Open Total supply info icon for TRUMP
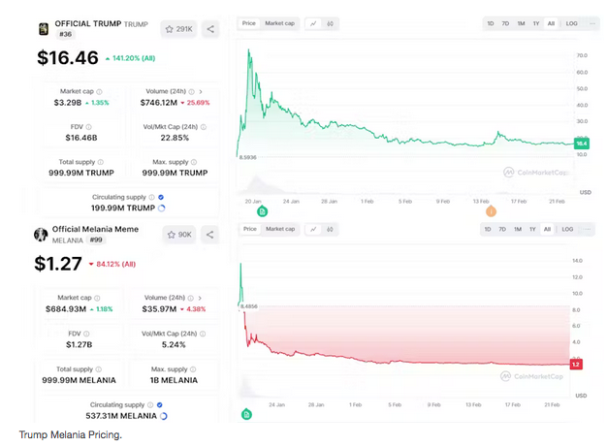Viewport: 607px width, 448px height. (101, 162)
